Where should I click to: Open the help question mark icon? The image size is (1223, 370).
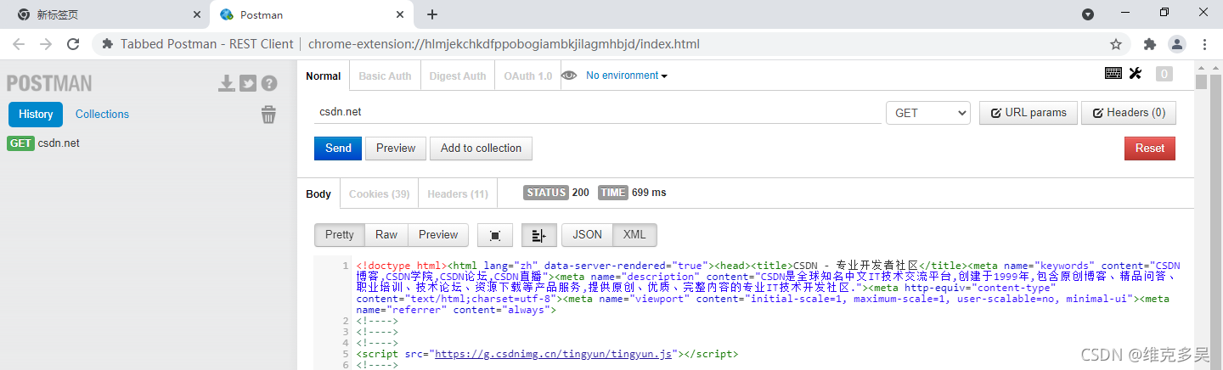[x=269, y=83]
